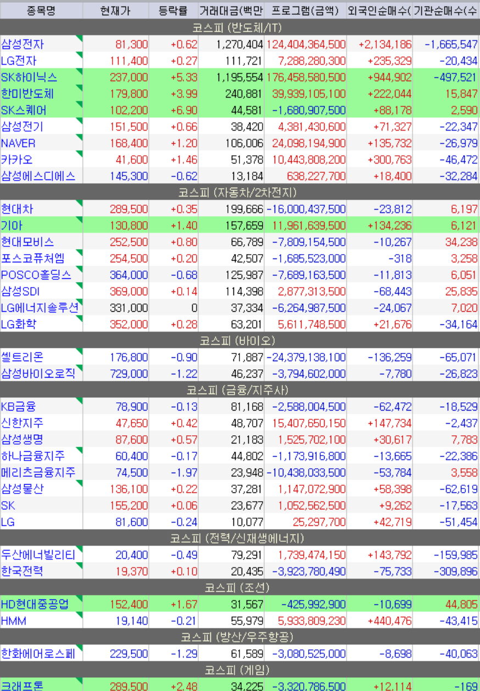Select the 거래대금(백만 column header
480x691 pixels.
coord(231,10)
